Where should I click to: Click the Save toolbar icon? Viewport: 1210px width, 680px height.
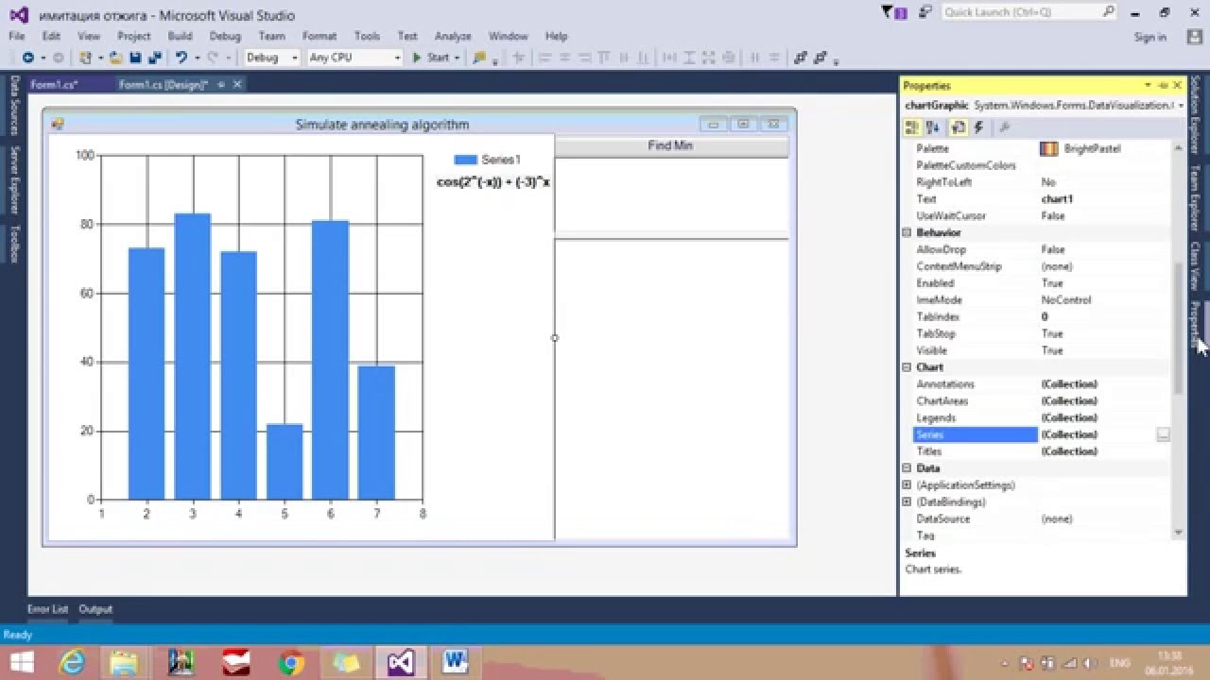(x=135, y=58)
